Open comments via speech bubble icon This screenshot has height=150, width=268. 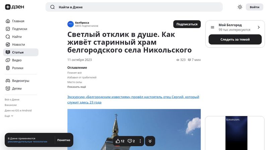(x=130, y=141)
